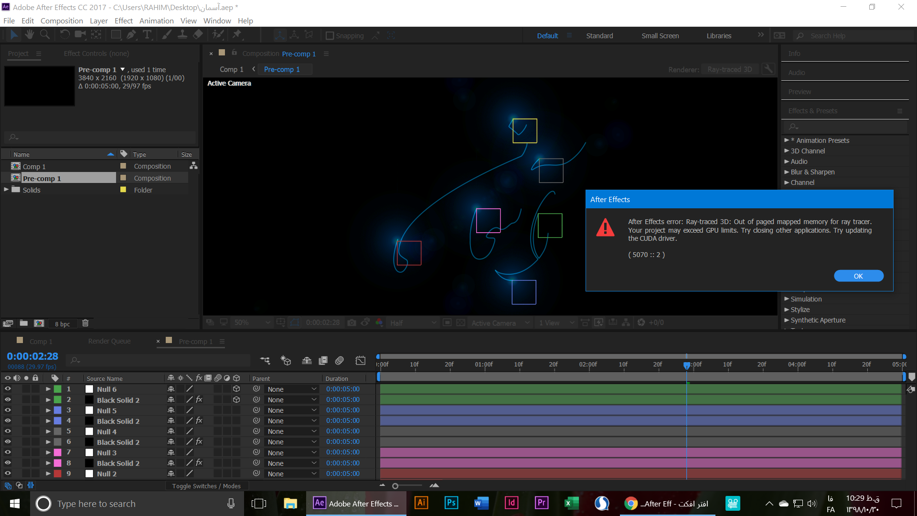Select the Effect menu item
Screen dimensions: 917x516
[x=123, y=21]
